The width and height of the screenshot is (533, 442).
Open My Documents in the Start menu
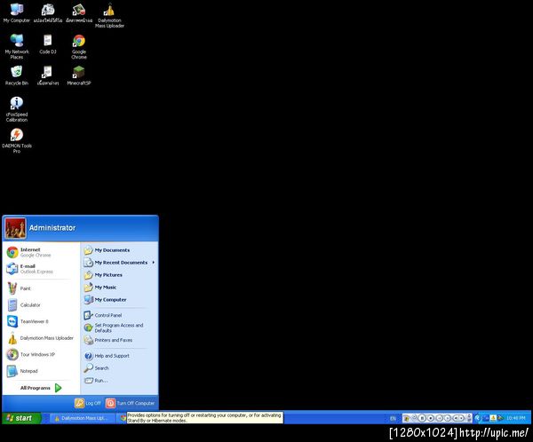[119, 250]
